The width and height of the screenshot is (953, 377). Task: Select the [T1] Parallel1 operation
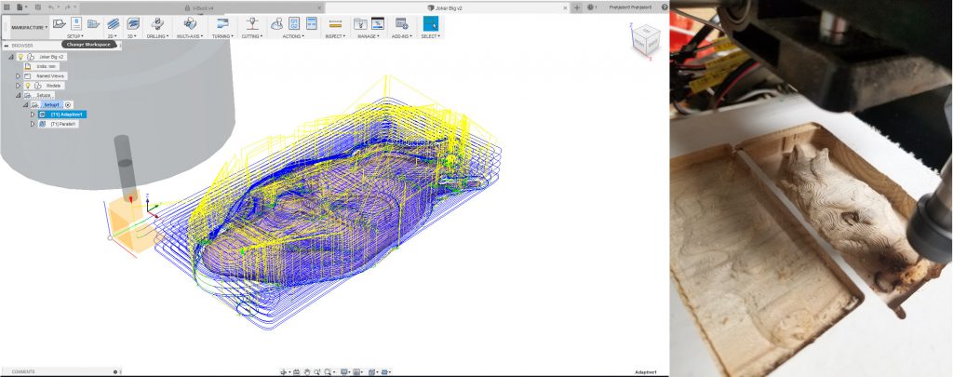click(59, 124)
